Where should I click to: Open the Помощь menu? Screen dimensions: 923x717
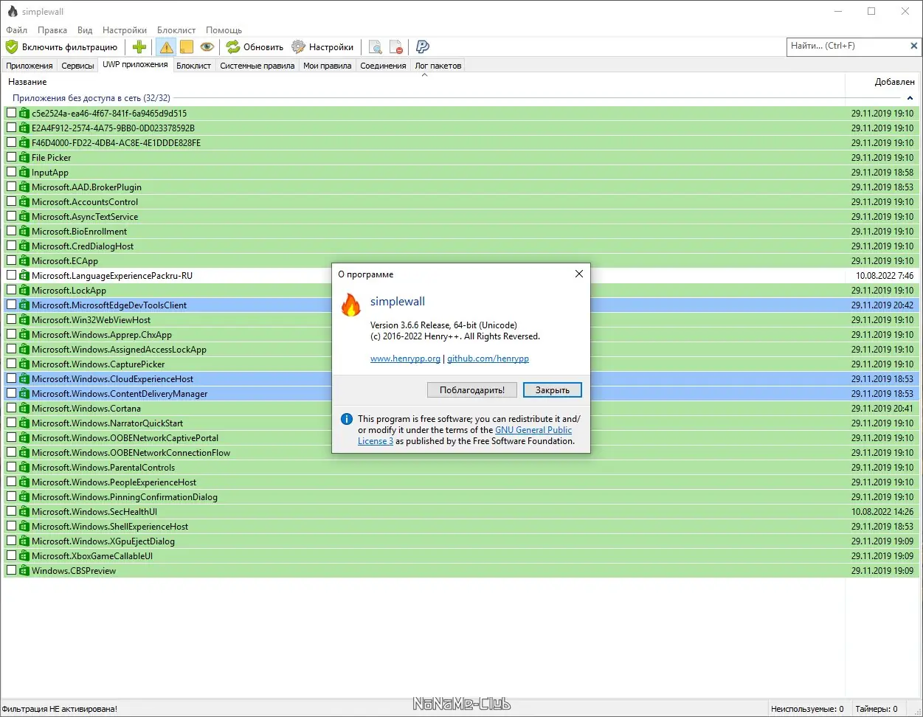[x=224, y=30]
